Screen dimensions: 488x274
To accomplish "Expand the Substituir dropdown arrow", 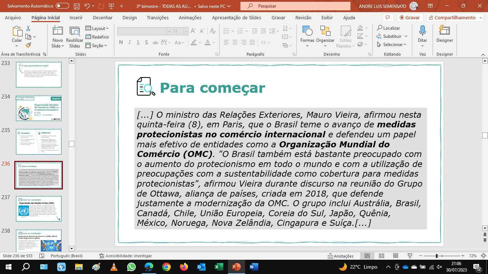I will point(406,36).
